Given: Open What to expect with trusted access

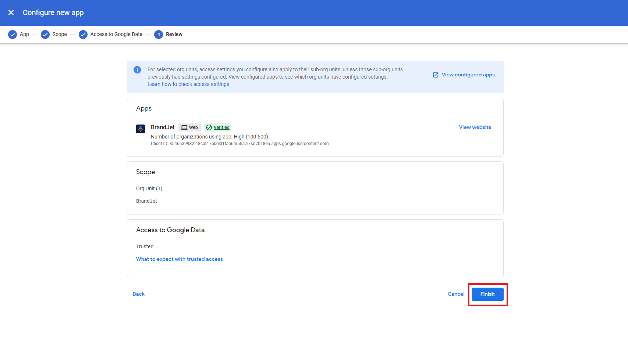Looking at the screenshot, I should tap(180, 259).
